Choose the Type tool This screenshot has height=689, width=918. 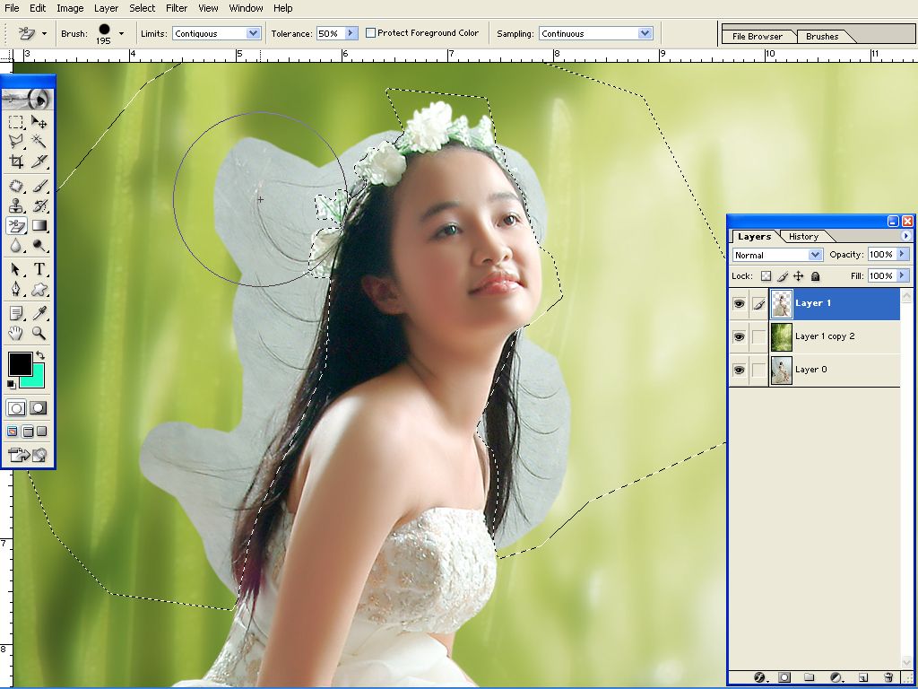coord(40,269)
